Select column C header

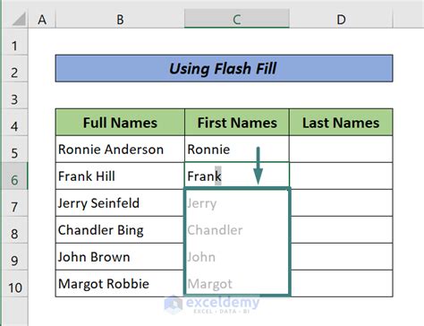[x=237, y=19]
